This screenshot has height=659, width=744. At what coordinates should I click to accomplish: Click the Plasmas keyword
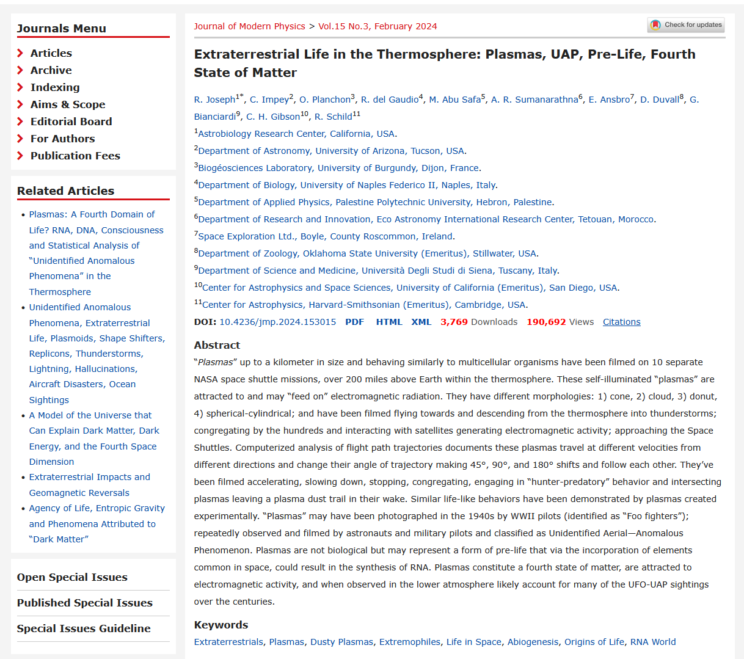[x=286, y=642]
